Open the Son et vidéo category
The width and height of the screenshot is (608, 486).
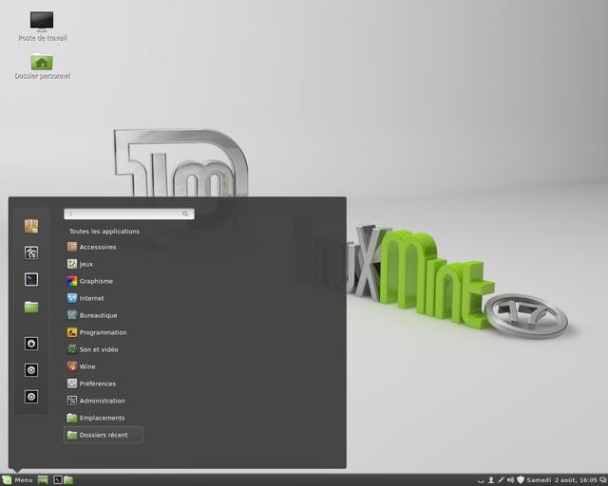coord(98,349)
